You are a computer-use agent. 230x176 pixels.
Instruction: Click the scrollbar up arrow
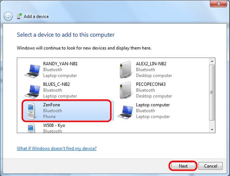[212, 61]
